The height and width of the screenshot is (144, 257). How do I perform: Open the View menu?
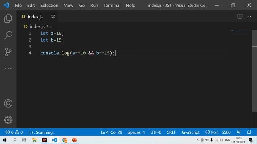tap(69, 5)
